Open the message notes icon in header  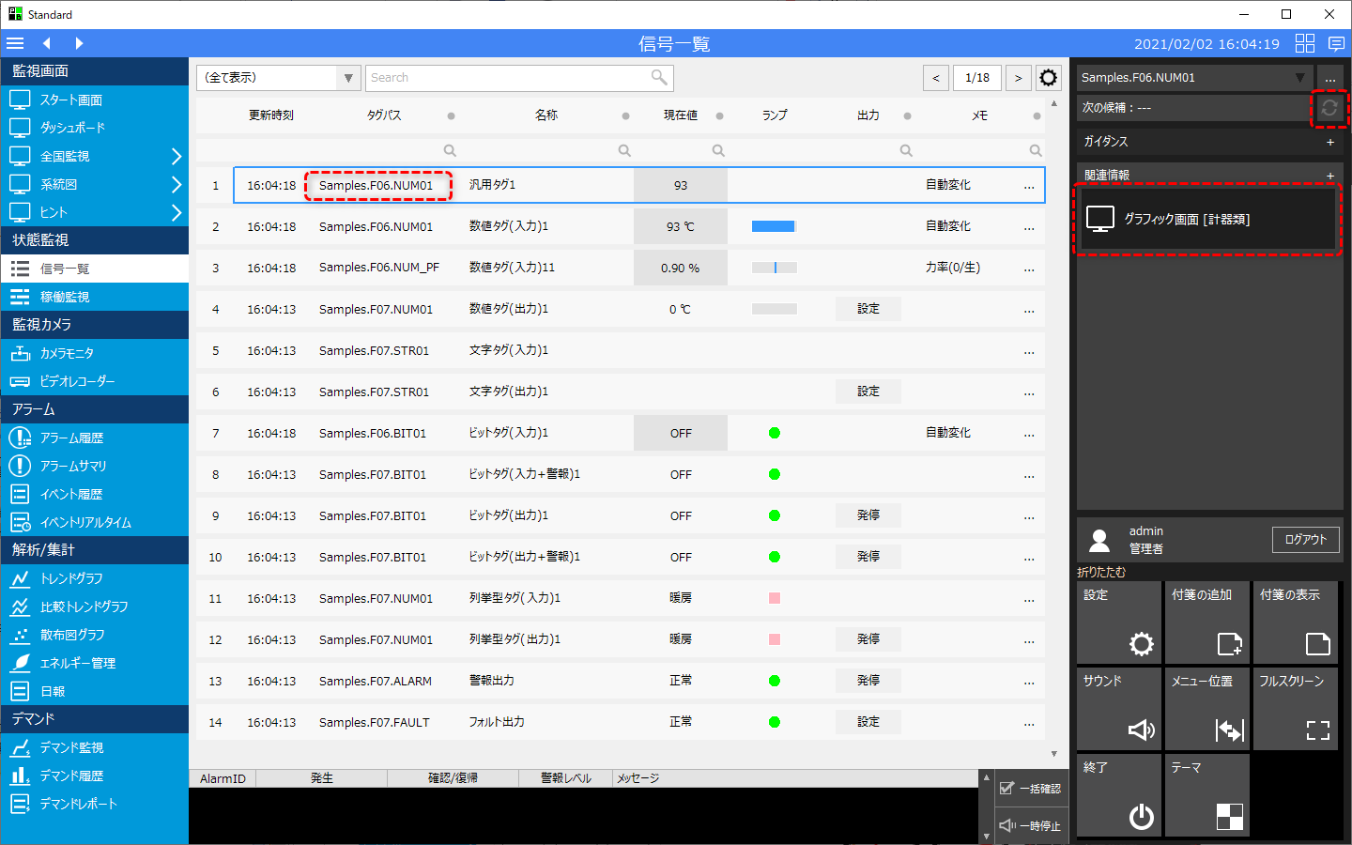[x=1336, y=43]
